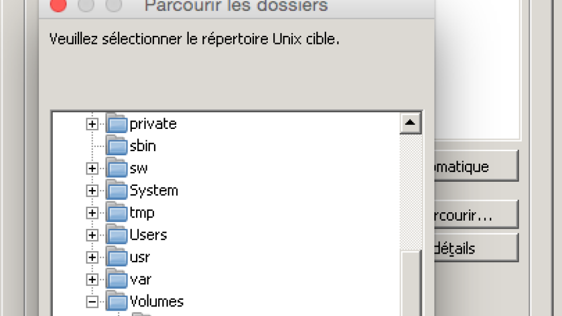Click the tmp folder icon
Screen dimensions: 562x316
point(117,213)
